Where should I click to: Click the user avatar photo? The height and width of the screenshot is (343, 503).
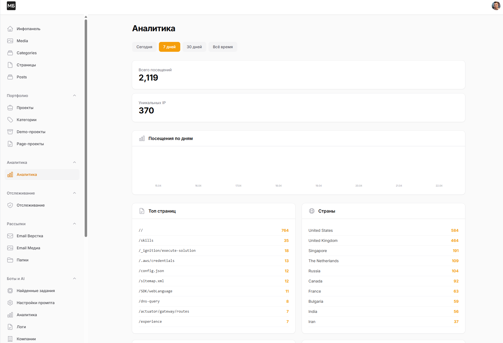coord(496,6)
